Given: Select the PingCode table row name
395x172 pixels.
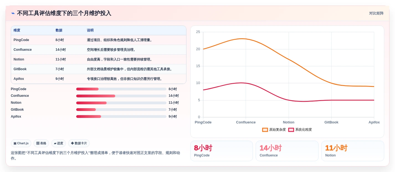Looking at the screenshot, I should [x=21, y=40].
